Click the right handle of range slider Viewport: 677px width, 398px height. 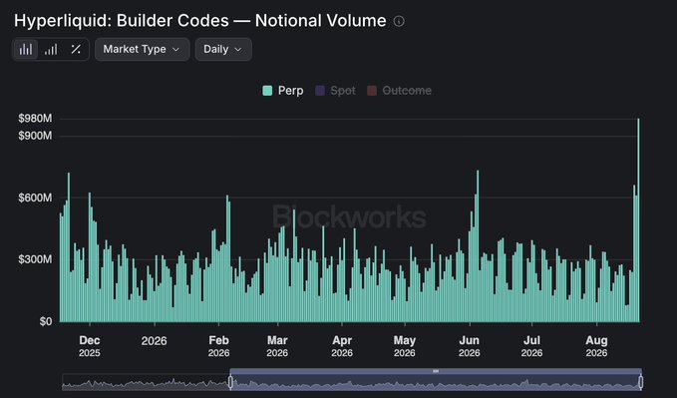641,382
